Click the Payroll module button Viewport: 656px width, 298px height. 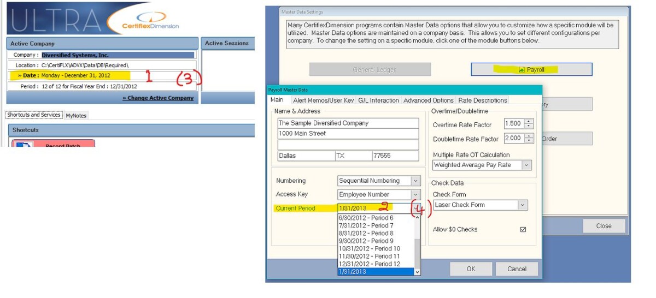pos(531,69)
